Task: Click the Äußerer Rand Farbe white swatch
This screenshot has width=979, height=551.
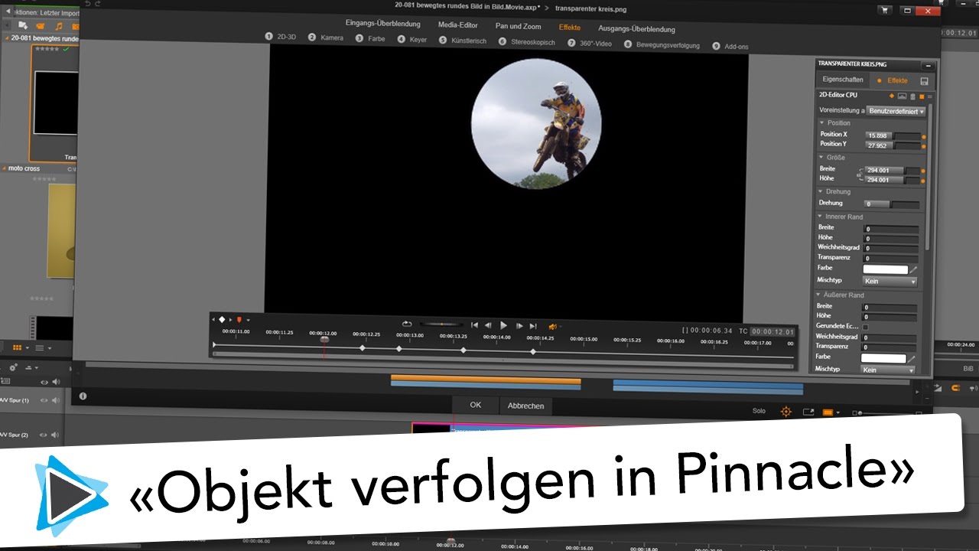Action: [x=883, y=358]
